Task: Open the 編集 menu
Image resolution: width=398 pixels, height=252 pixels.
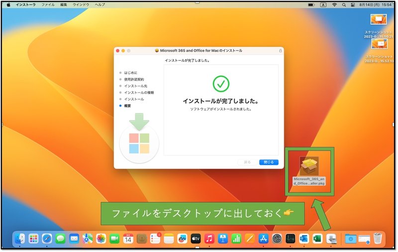Action: coord(64,4)
